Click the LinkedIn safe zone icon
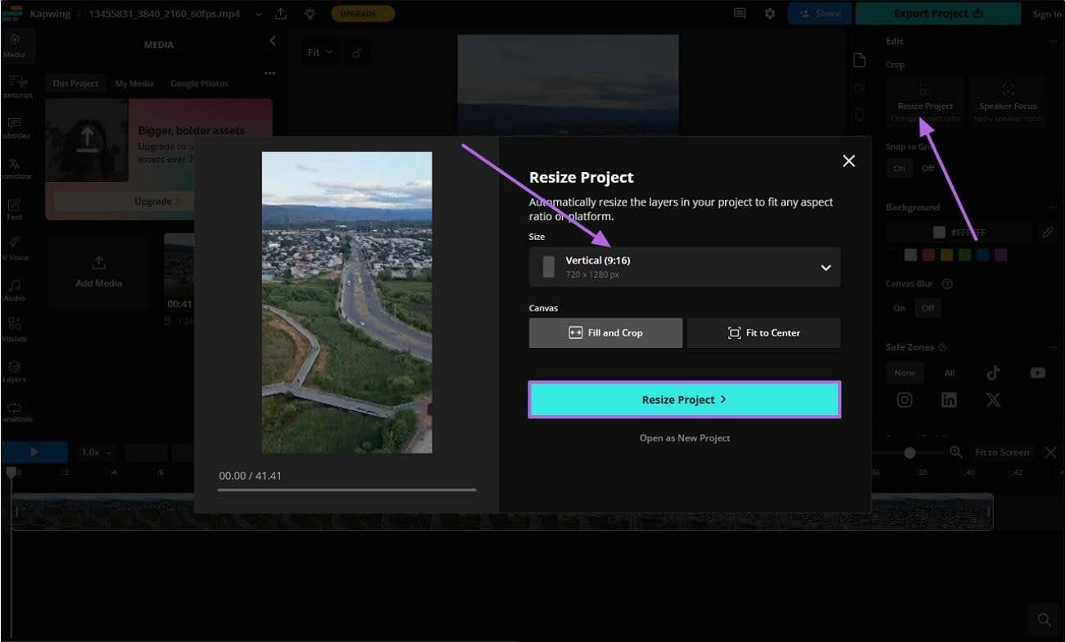The image size is (1065, 642). 949,400
